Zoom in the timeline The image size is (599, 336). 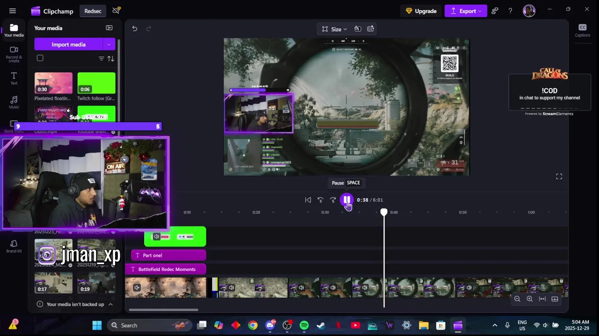530,299
